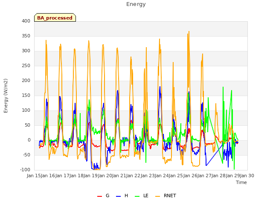Click the green LE legend color marker
273x204 pixels.
137,196
